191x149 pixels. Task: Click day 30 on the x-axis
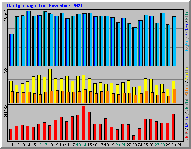point(173,145)
